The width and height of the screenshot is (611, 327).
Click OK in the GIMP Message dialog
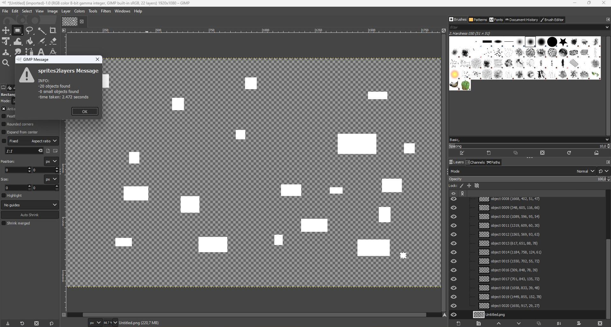point(85,111)
